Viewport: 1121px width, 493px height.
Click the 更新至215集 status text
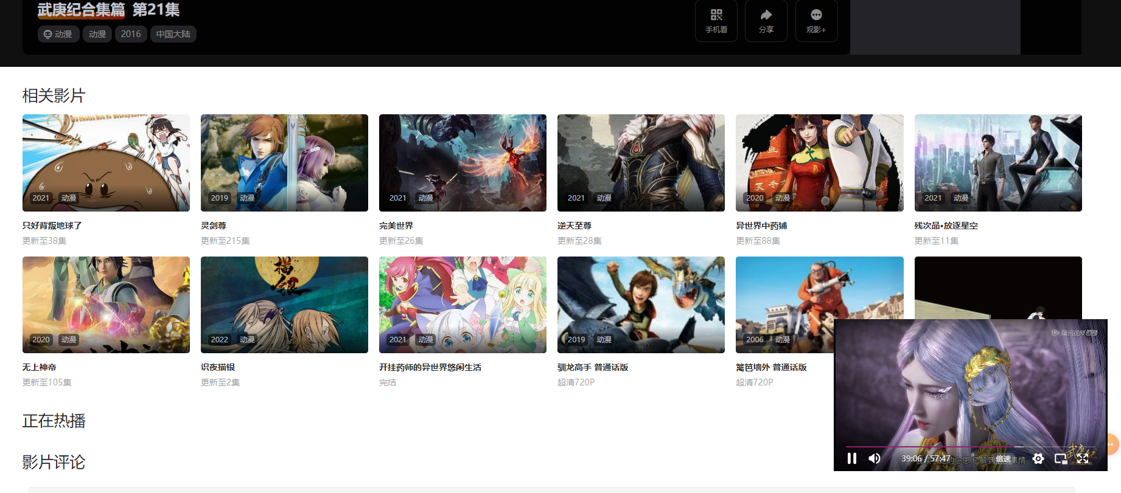(225, 241)
